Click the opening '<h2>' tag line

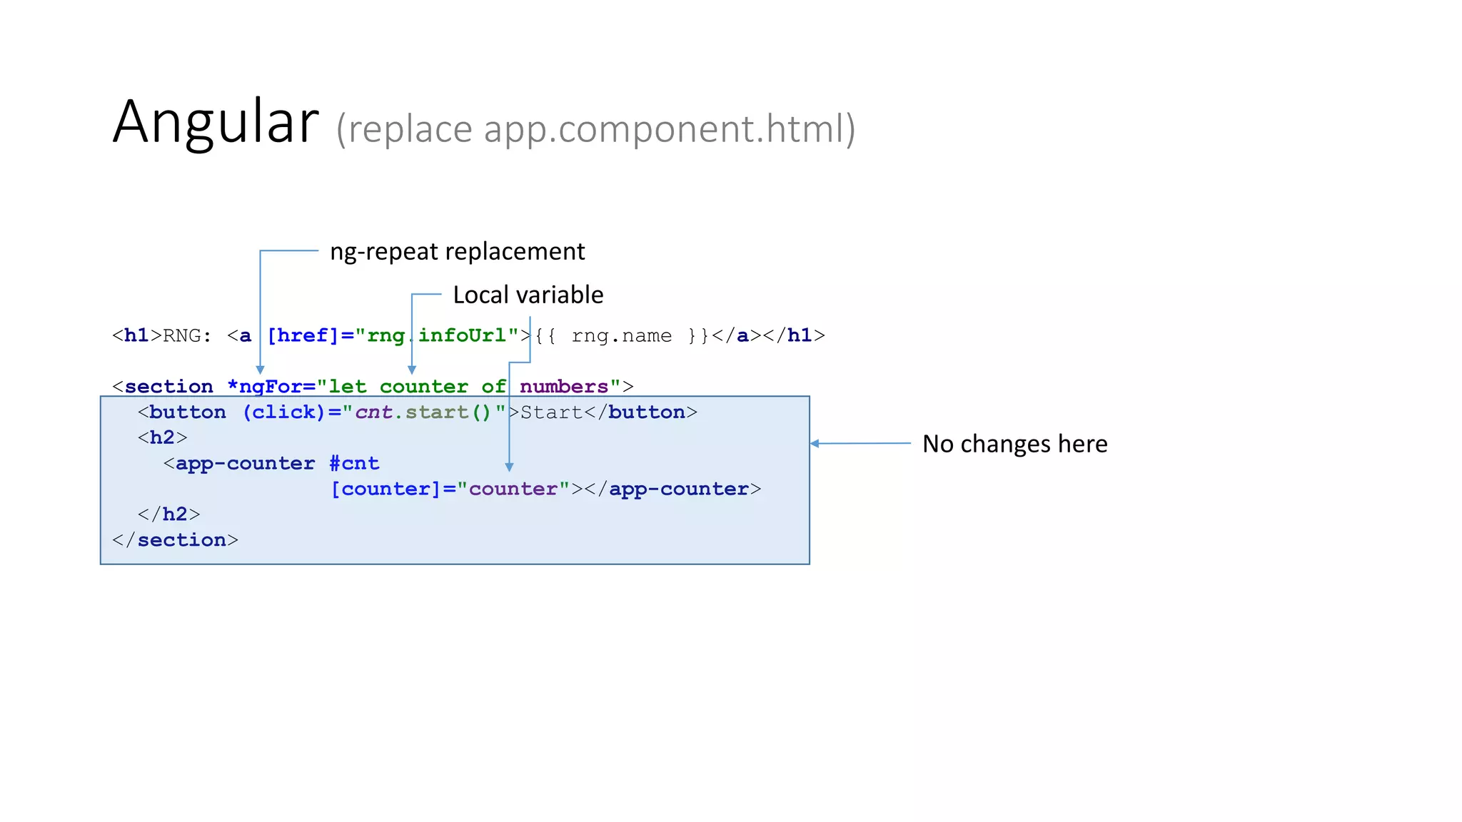[x=163, y=437]
